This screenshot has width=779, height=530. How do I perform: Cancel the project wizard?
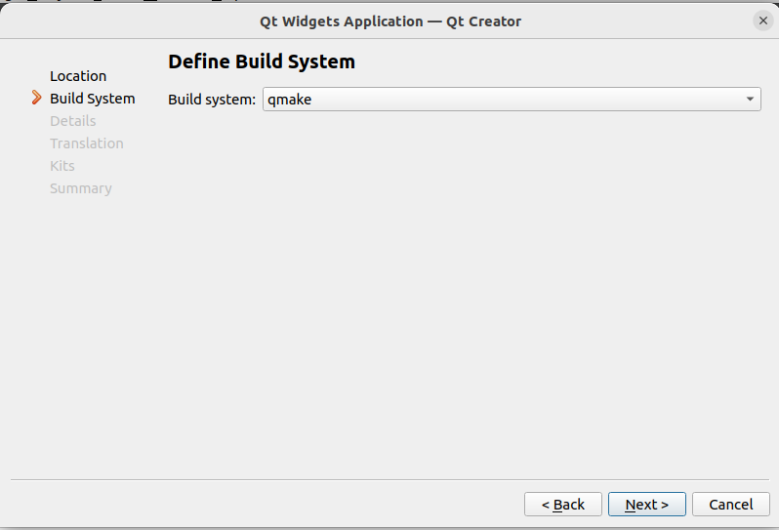pos(730,505)
